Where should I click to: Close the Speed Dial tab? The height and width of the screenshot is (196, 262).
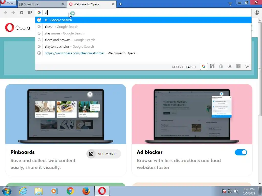tap(63, 4)
